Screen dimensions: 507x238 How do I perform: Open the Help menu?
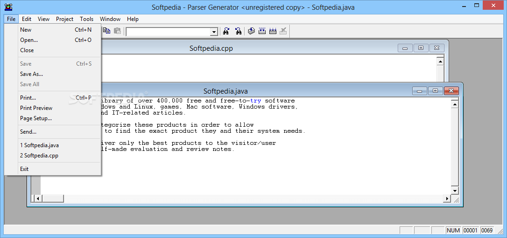point(133,19)
